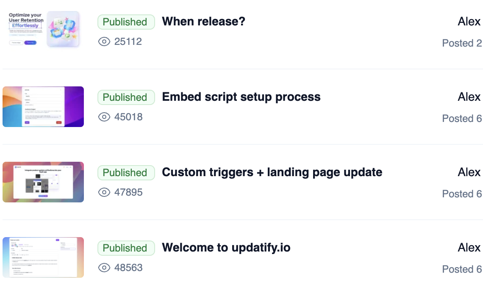Screen dimensions: 483x293
Task: Click the eye icon beside 25112 views
Action: [x=104, y=41]
